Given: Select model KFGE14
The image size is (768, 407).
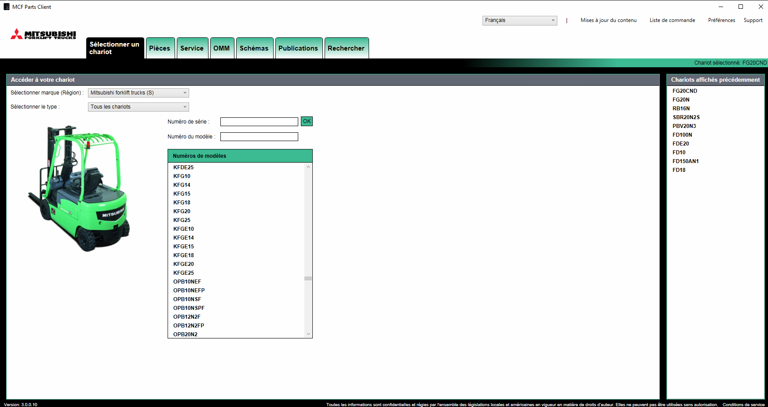Looking at the screenshot, I should point(183,238).
